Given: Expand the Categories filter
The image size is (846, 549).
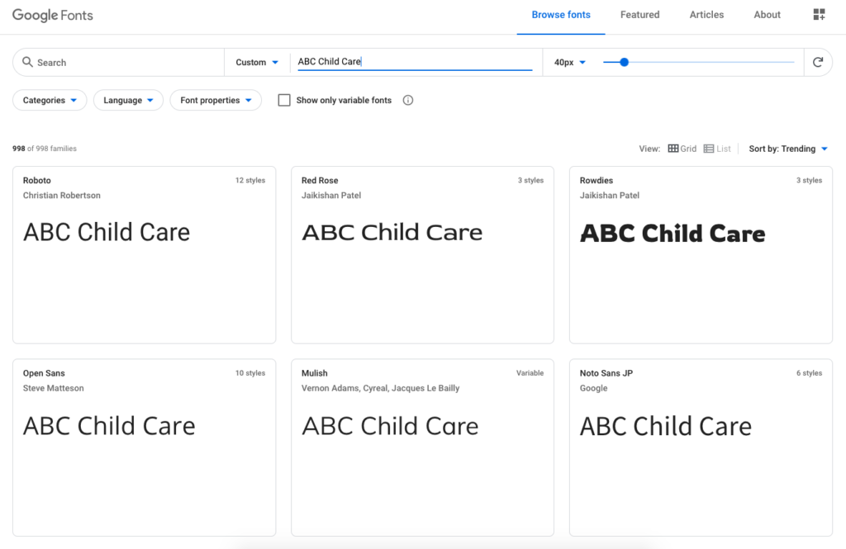Looking at the screenshot, I should tap(50, 101).
